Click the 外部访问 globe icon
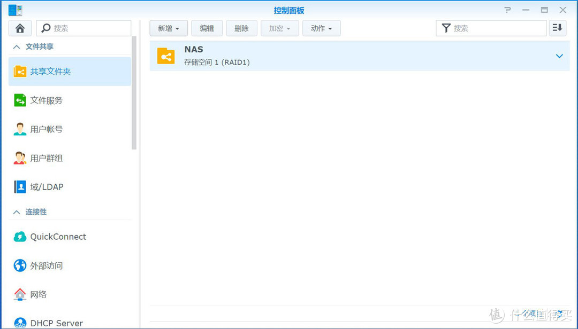The width and height of the screenshot is (578, 329). [20, 265]
